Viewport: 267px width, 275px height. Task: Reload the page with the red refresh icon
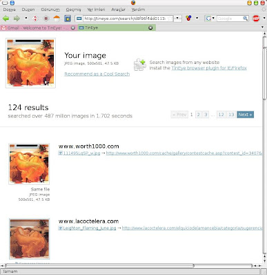(x=35, y=19)
